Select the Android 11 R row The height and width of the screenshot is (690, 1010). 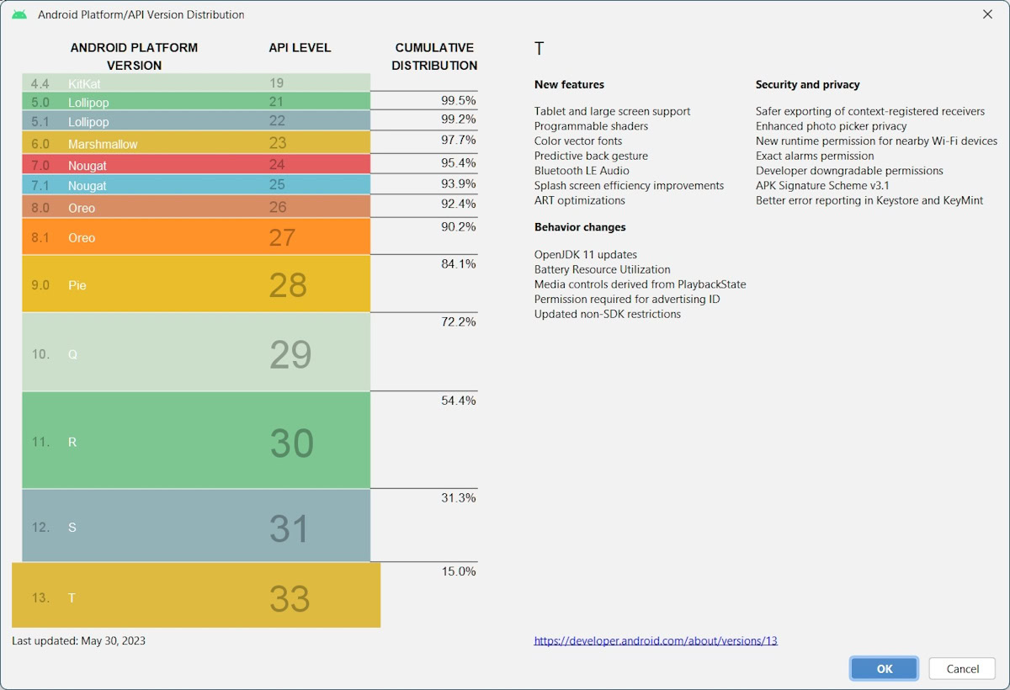(x=194, y=440)
